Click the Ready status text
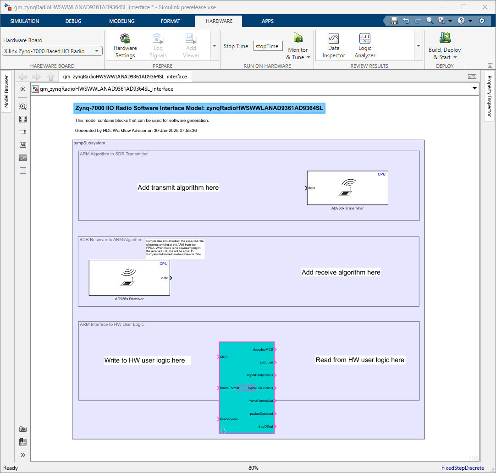Image resolution: width=496 pixels, height=473 pixels. (11, 468)
